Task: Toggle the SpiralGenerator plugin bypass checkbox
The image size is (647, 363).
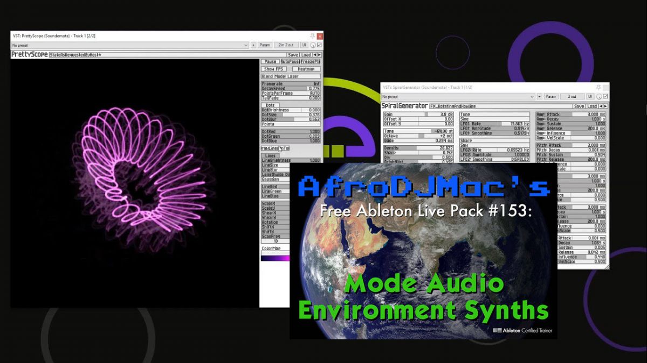Action: (x=605, y=97)
